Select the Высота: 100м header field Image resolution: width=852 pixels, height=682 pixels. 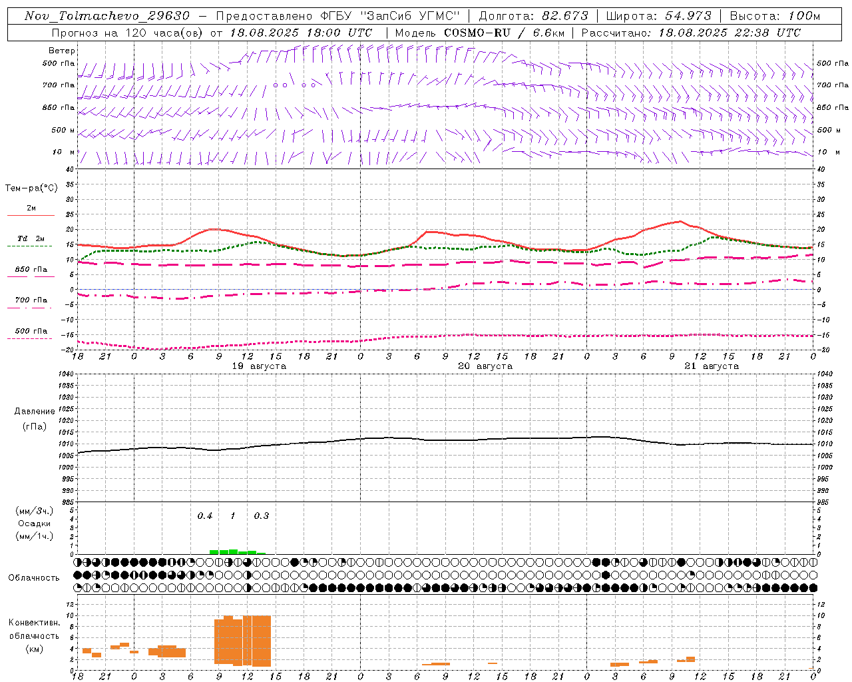775,16
